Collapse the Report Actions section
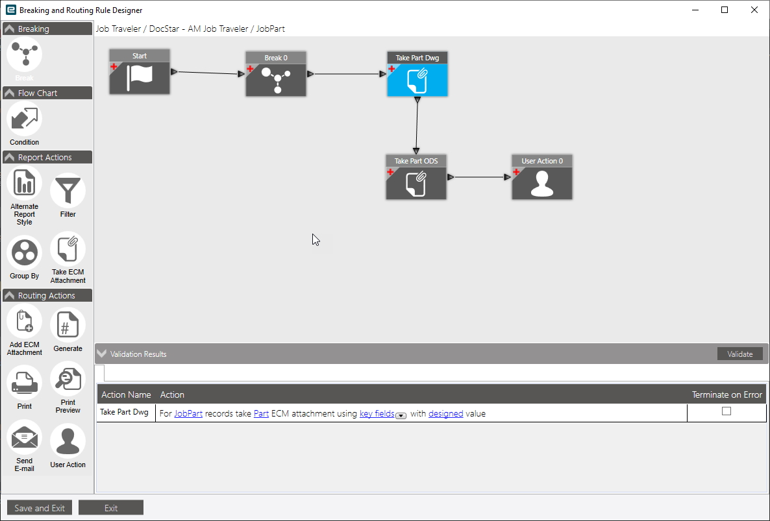This screenshot has width=770, height=521. click(x=9, y=158)
